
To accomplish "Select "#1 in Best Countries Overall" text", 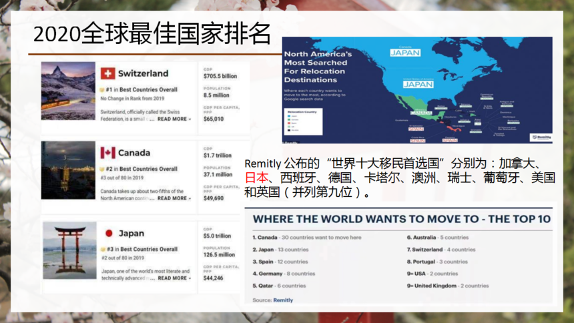I will tap(141, 89).
